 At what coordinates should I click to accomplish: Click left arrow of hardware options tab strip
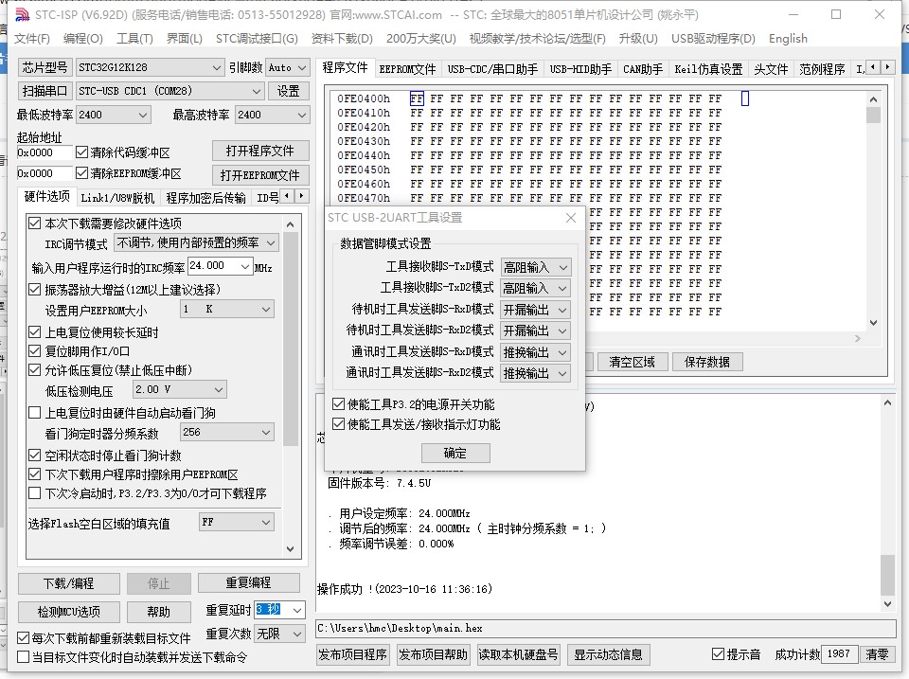point(287,196)
